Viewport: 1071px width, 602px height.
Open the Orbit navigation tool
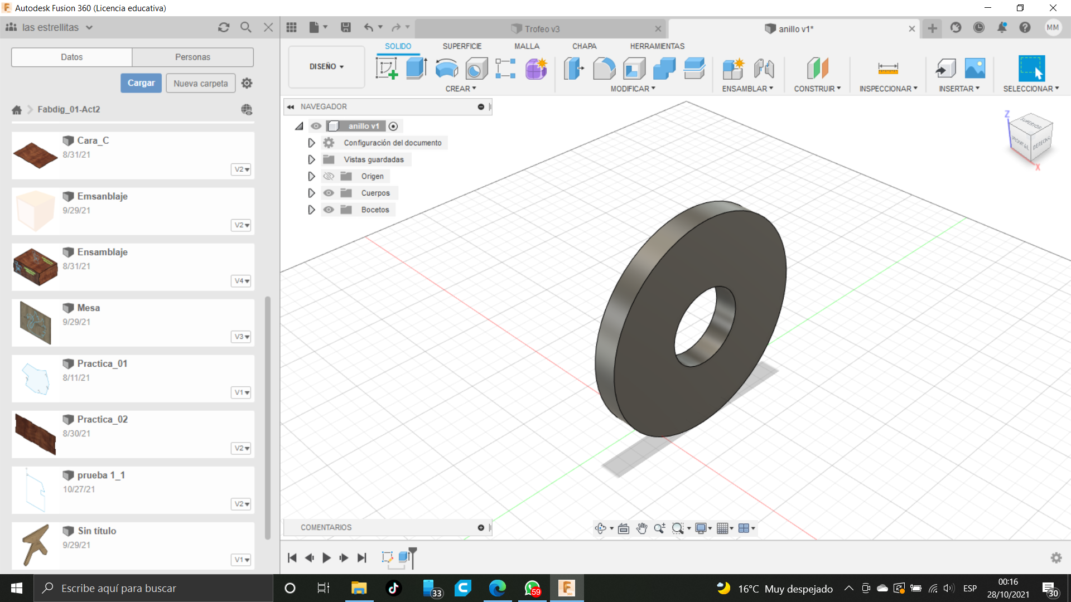coord(601,528)
